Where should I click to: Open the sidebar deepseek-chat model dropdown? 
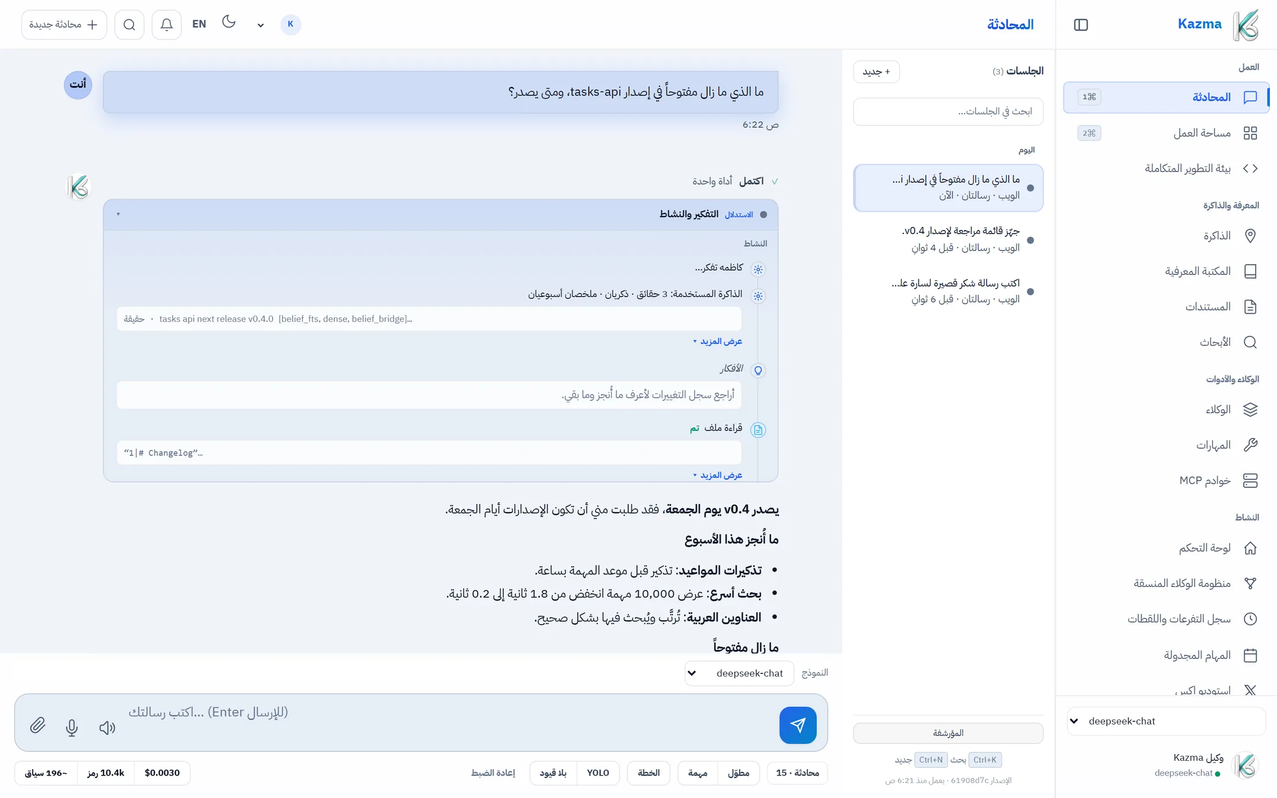click(x=1166, y=721)
